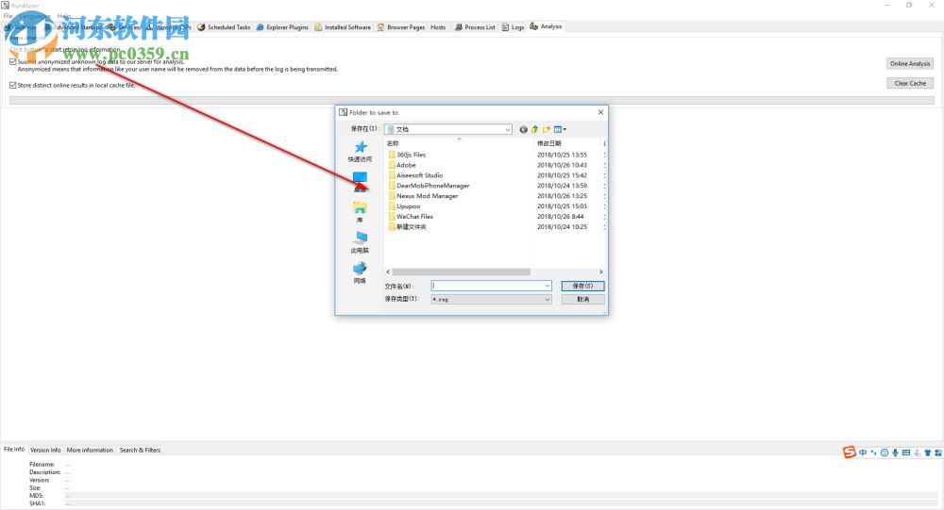Open the Search & Filters bottom tab
The height and width of the screenshot is (510, 944).
coord(140,450)
